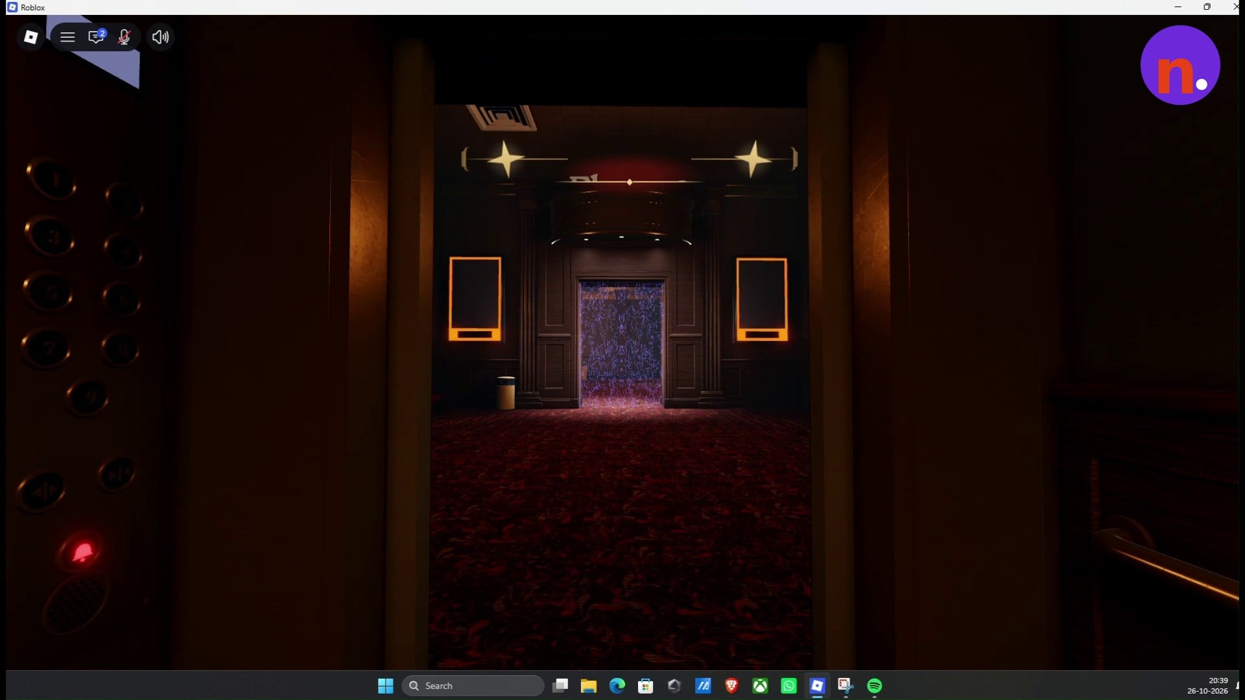Pick elevator floor 9 button
This screenshot has width=1245, height=700.
tap(88, 396)
